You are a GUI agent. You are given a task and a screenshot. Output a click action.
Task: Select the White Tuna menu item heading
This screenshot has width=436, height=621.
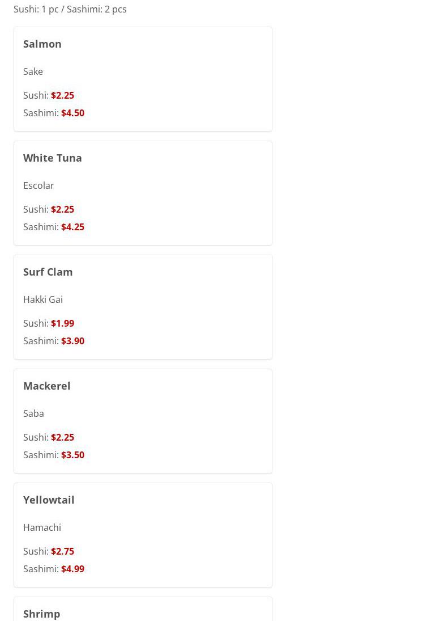point(53,158)
